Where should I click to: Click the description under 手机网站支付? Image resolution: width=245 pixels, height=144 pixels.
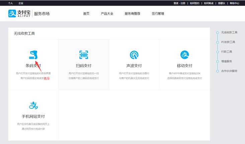point(33,126)
